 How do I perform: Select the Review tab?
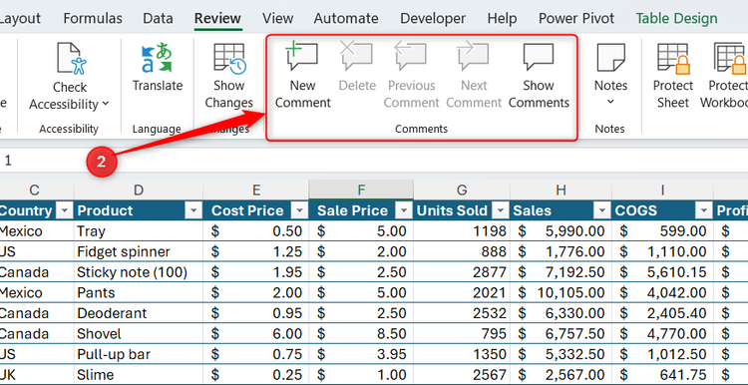pyautogui.click(x=217, y=19)
